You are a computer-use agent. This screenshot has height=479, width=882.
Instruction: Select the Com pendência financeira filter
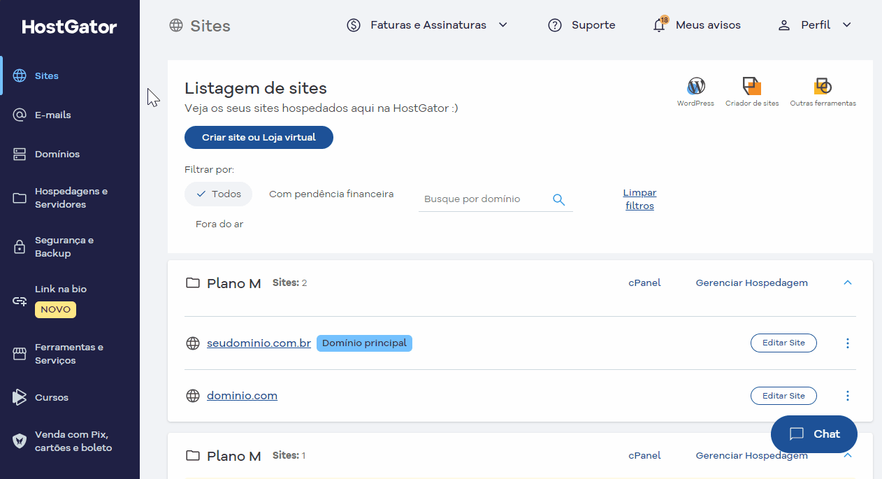click(x=331, y=194)
